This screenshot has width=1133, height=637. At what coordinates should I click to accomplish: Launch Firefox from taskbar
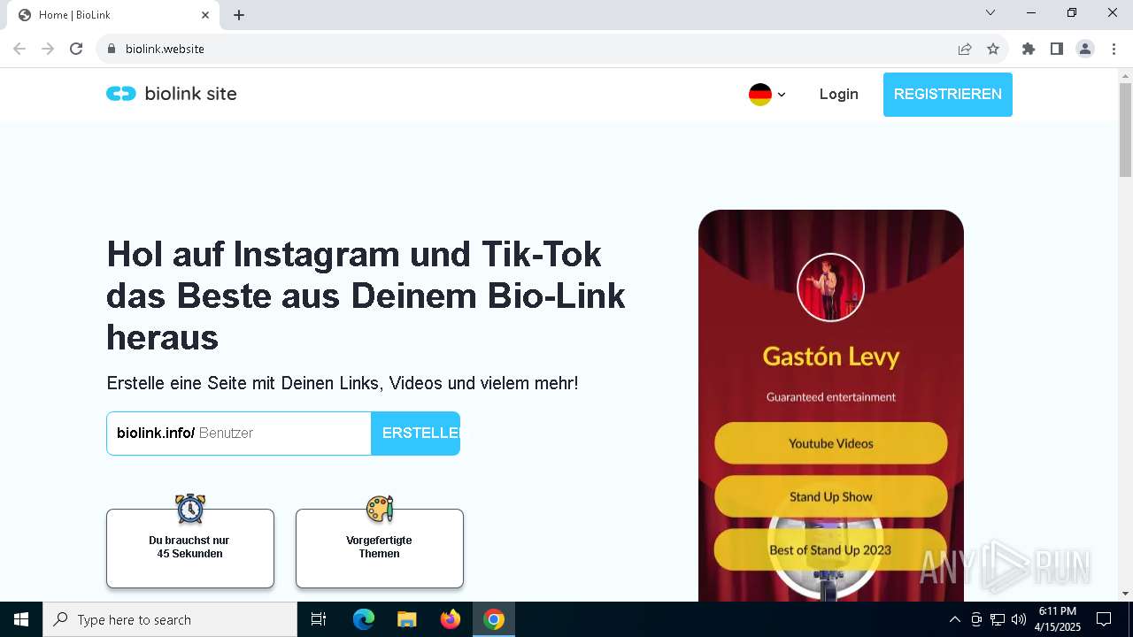[x=451, y=619]
